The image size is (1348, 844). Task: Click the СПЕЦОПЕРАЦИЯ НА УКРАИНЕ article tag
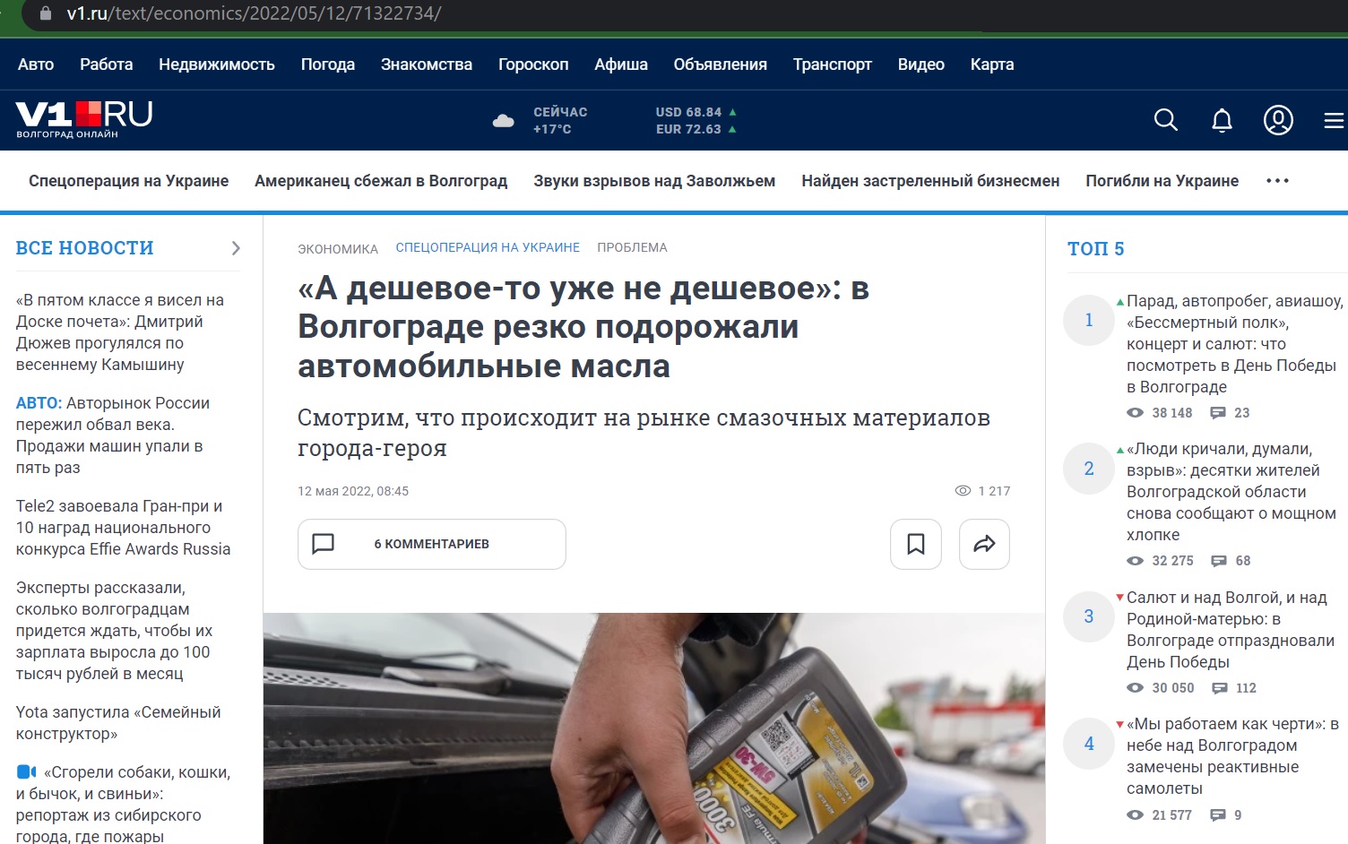[488, 247]
